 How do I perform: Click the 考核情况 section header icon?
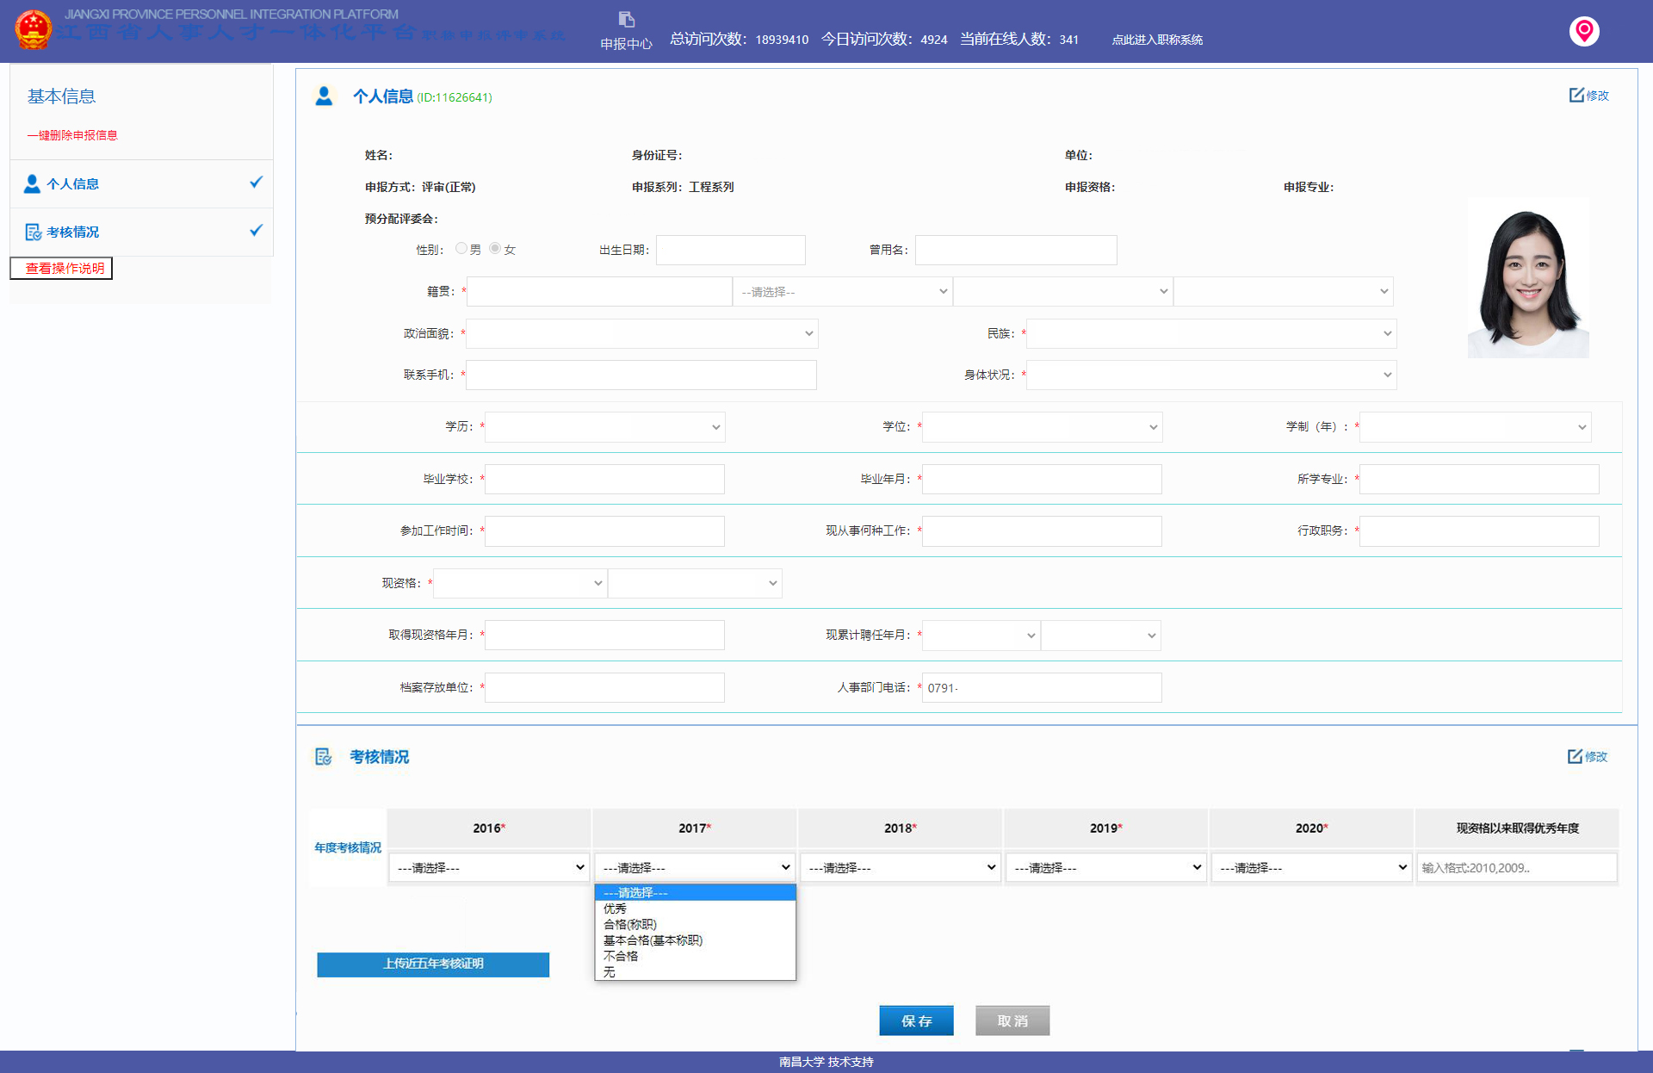(x=324, y=757)
